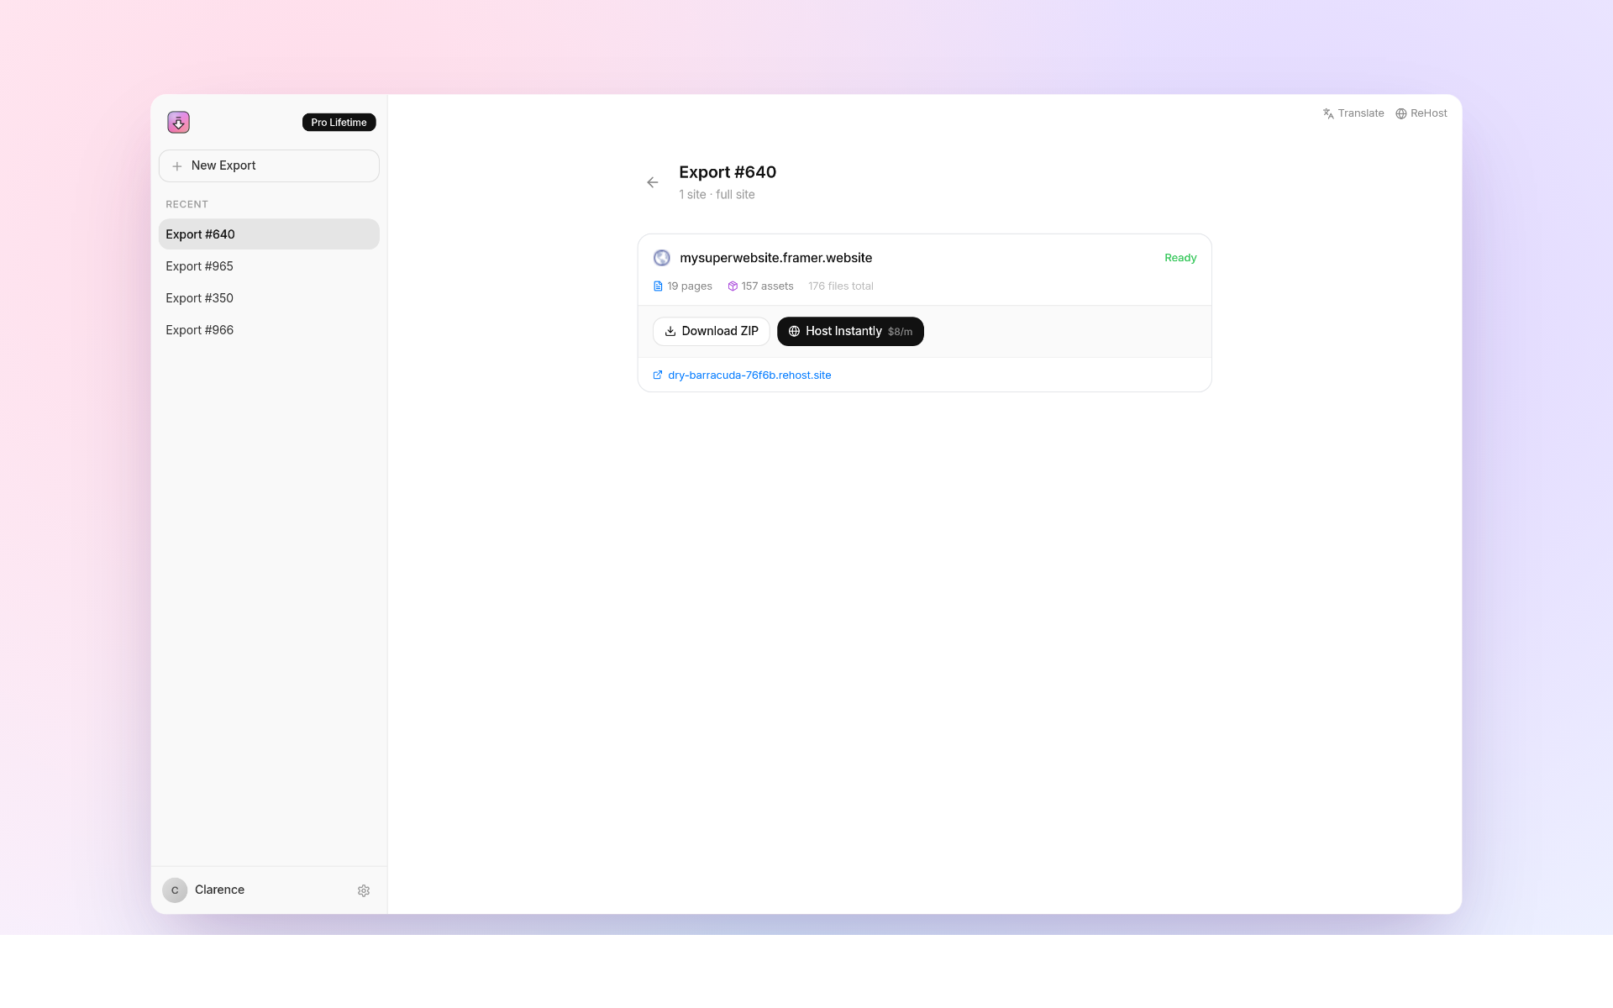
Task: Click the back arrow near Export #640
Action: coord(653,182)
